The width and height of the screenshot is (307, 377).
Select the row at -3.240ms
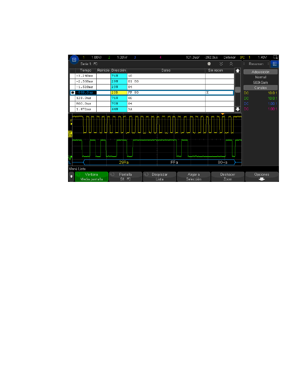pyautogui.click(x=152, y=76)
